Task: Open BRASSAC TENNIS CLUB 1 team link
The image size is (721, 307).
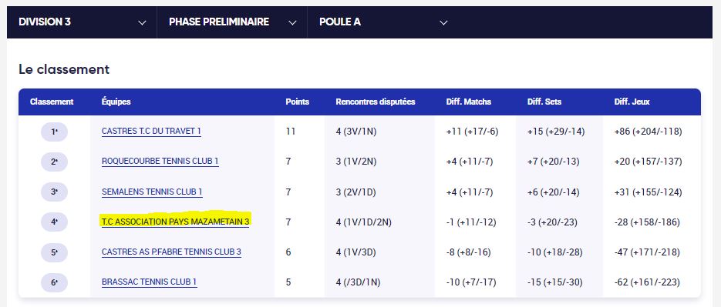Action: pyautogui.click(x=150, y=282)
